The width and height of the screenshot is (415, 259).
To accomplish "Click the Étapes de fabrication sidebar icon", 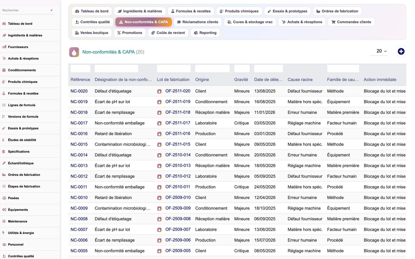I will click(4, 186).
